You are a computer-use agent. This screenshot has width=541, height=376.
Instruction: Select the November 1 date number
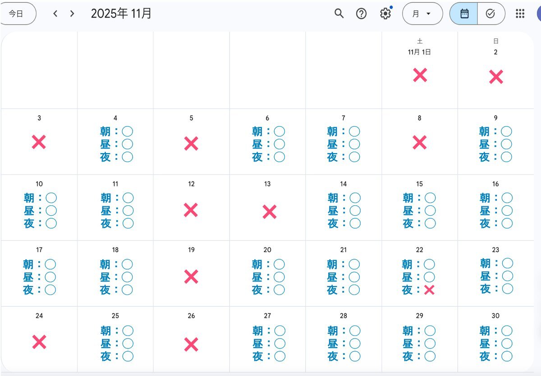pyautogui.click(x=419, y=52)
